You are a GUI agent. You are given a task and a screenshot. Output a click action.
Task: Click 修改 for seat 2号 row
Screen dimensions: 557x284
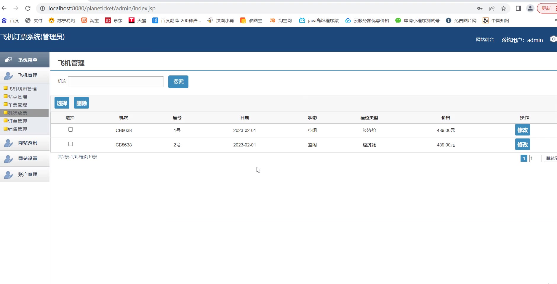click(x=523, y=144)
